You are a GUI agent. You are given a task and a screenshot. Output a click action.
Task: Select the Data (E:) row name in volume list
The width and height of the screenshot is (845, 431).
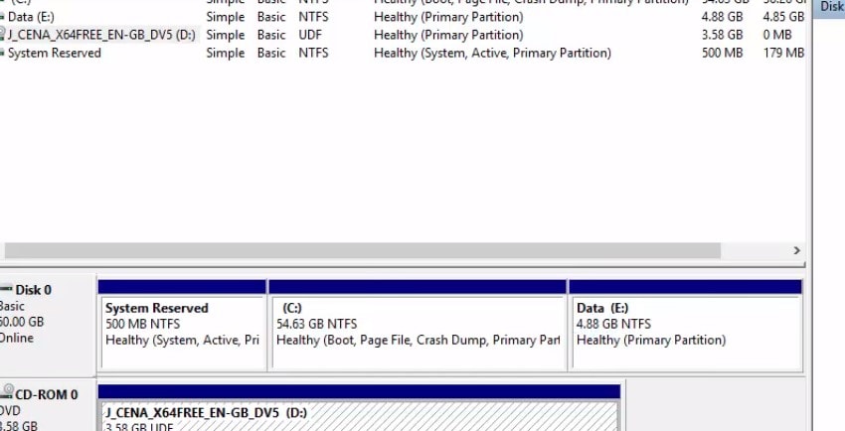pyautogui.click(x=30, y=17)
